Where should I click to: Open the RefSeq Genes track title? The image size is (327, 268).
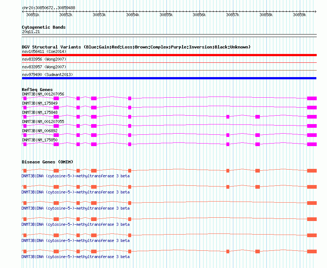37,90
